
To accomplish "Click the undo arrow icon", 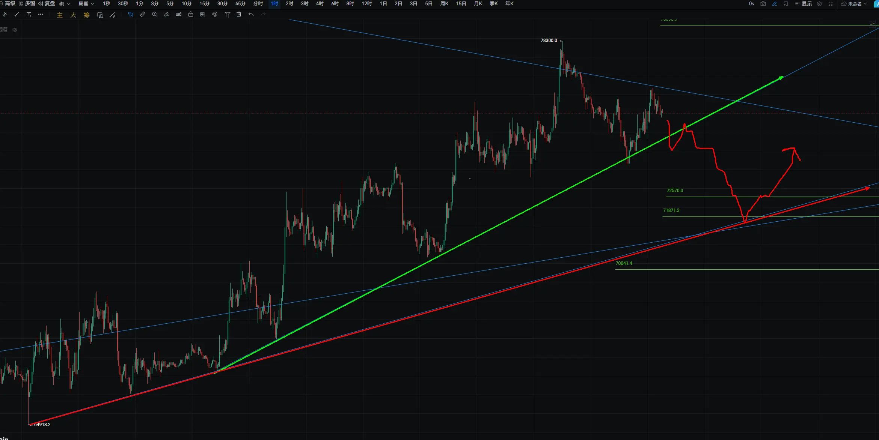I will pos(251,15).
